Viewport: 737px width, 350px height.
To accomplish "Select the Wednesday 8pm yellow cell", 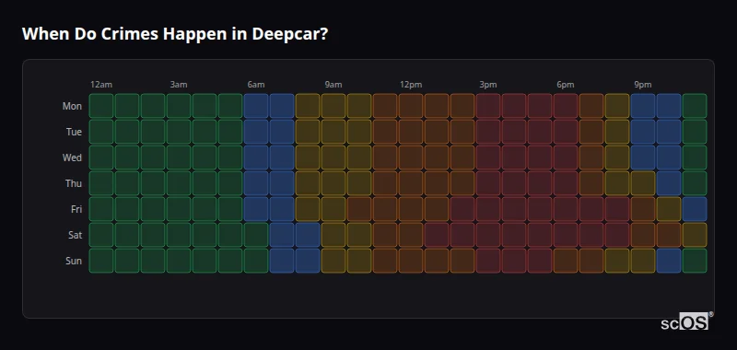I will (617, 157).
